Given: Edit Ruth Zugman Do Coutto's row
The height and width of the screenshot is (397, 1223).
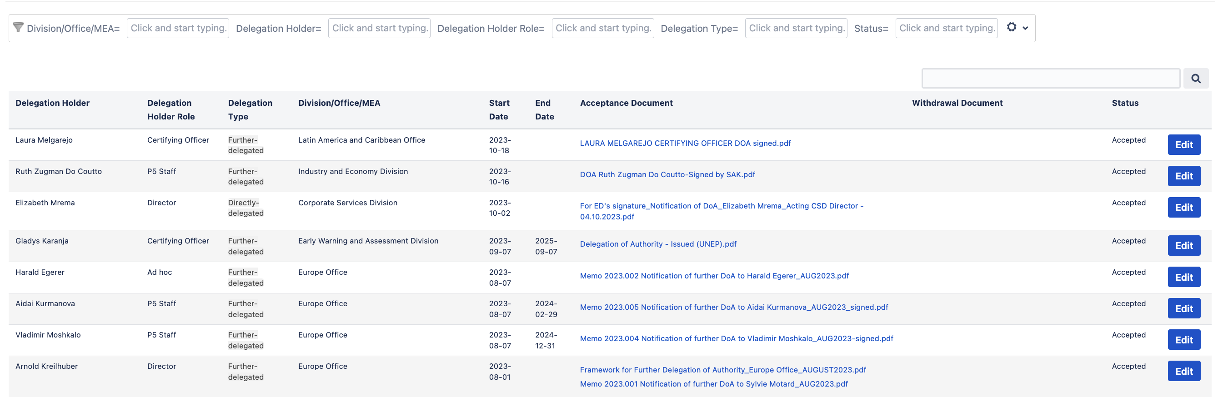Looking at the screenshot, I should click(x=1184, y=176).
